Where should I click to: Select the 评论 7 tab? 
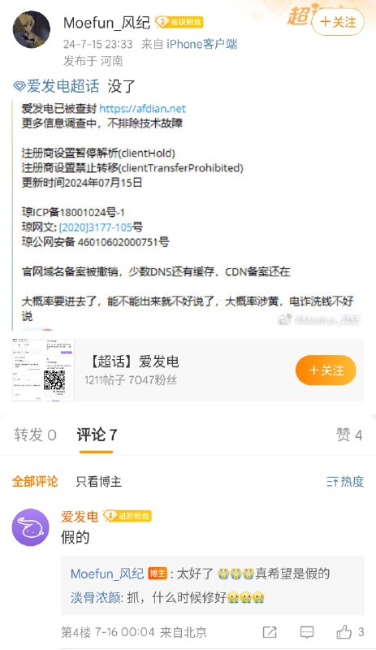[x=97, y=435]
